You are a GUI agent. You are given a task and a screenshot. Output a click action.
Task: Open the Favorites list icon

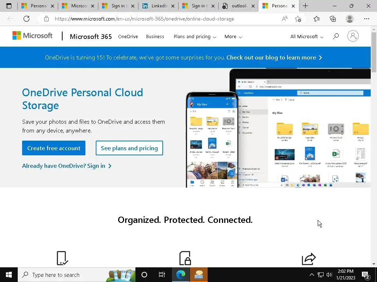317,19
